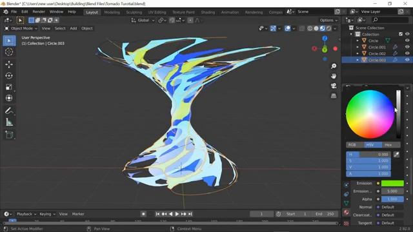Click the green Emission color swatch
413x232 pixels.
coord(392,183)
